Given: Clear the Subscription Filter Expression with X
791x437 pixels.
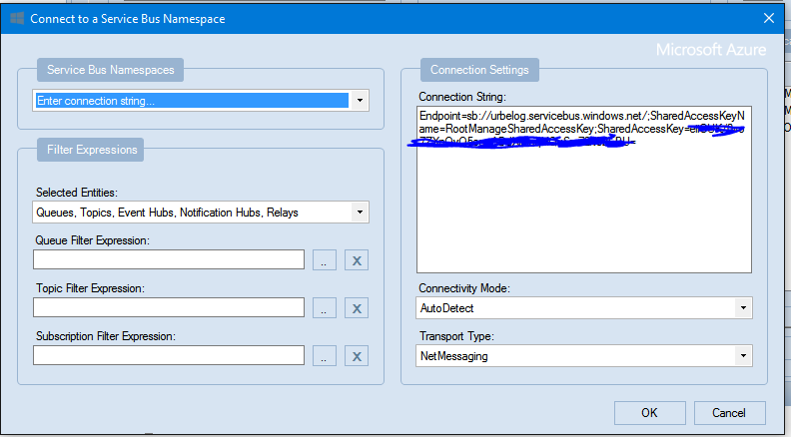Looking at the screenshot, I should pyautogui.click(x=358, y=355).
